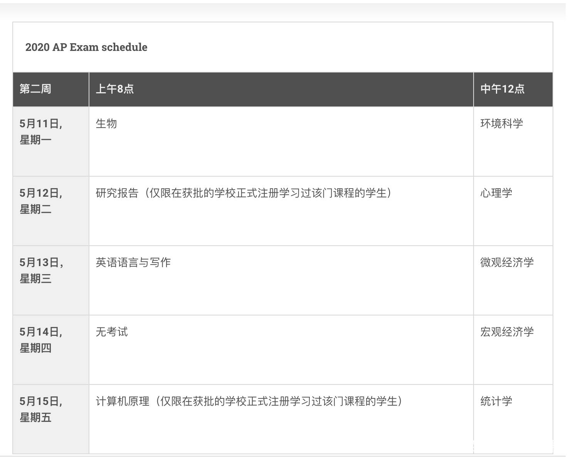Select the '第二周' column header
Viewport: 568px width, 462px height.
click(x=35, y=89)
